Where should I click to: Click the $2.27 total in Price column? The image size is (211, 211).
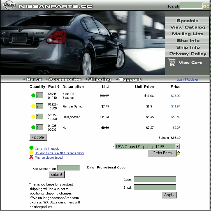(x=176, y=128)
